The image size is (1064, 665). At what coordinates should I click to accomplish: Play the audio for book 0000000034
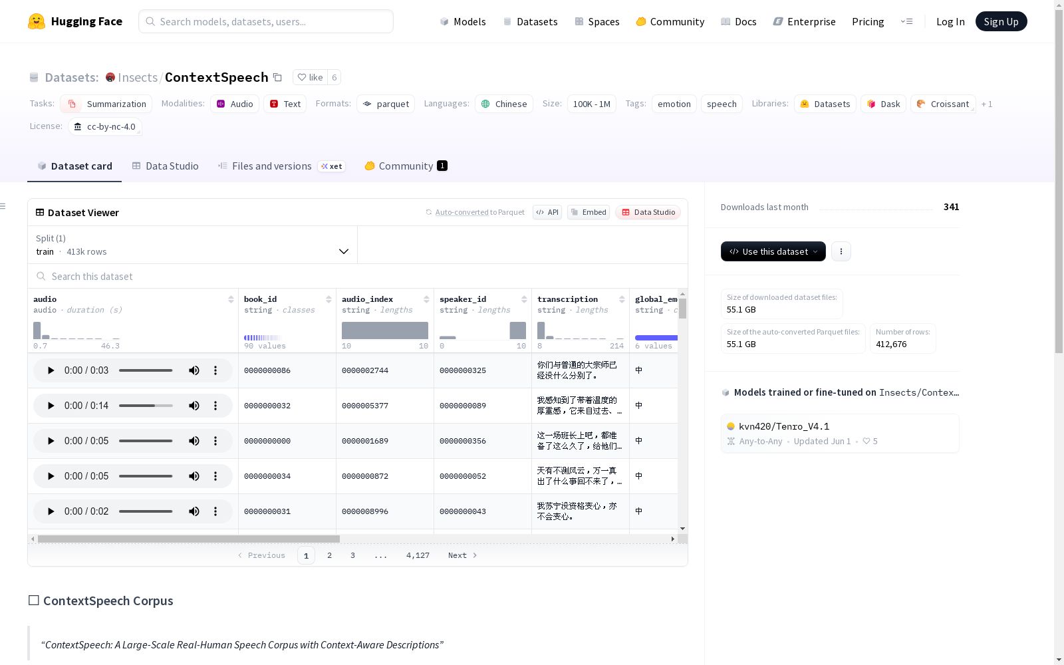pyautogui.click(x=51, y=476)
